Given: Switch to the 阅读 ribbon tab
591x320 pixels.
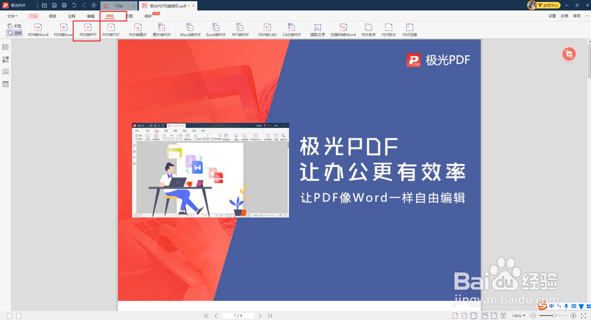Looking at the screenshot, I should point(52,16).
